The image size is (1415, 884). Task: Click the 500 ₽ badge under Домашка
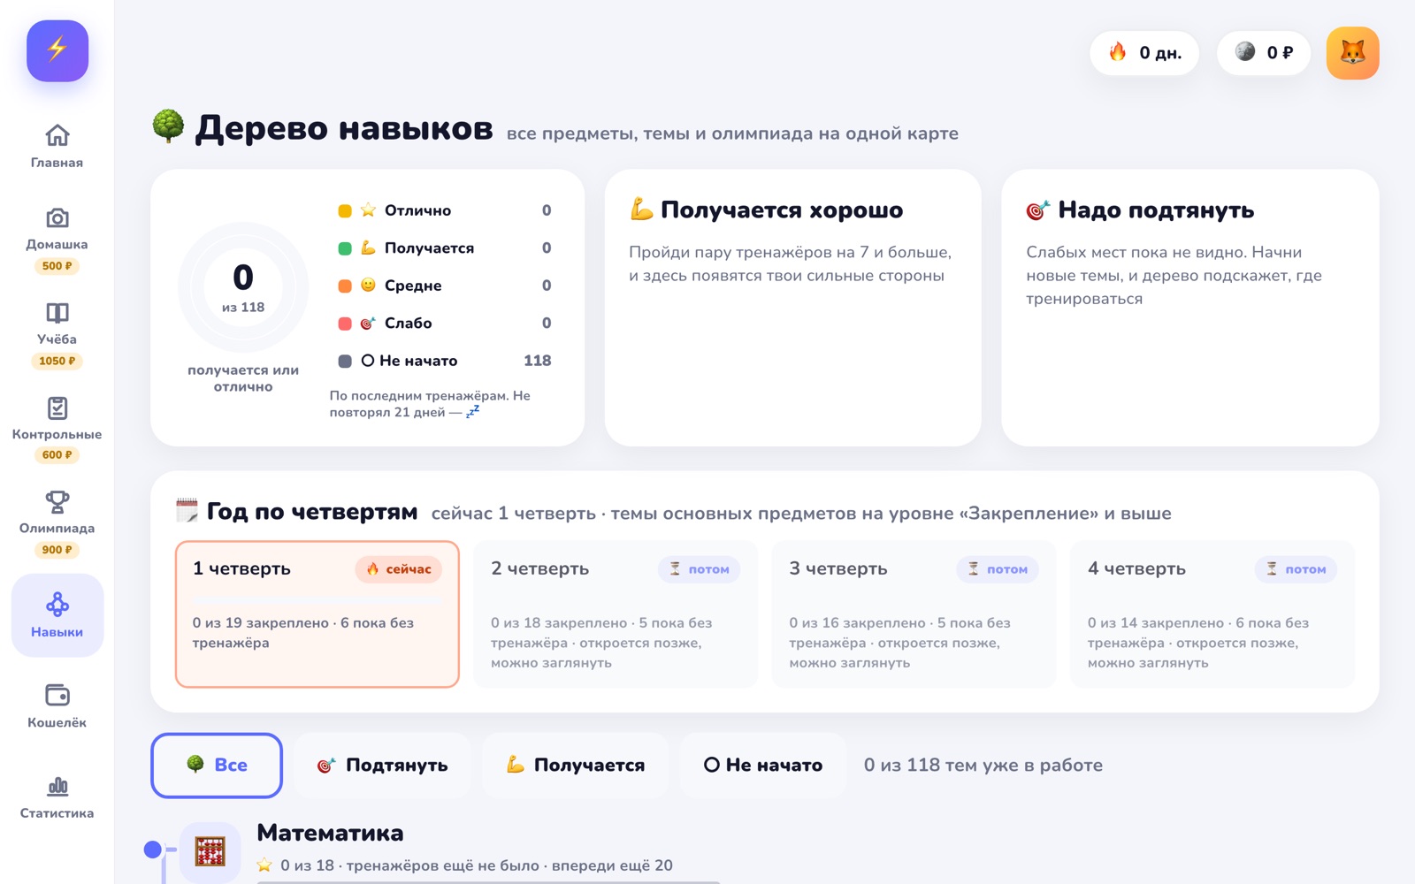57,266
